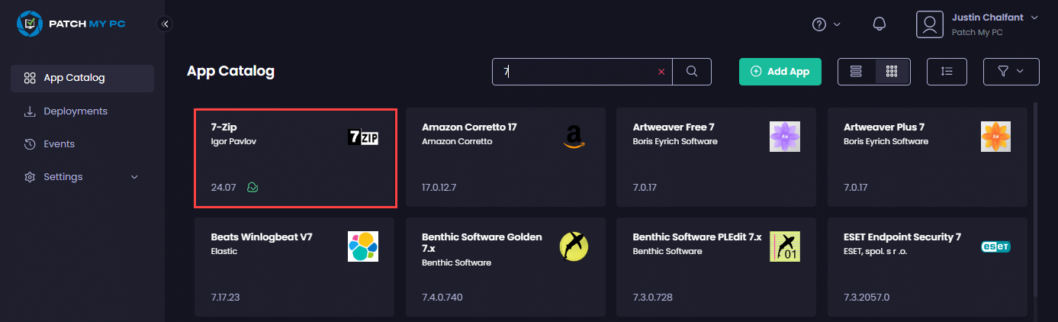This screenshot has width=1058, height=322.
Task: Click the 7-Zip logo icon
Action: click(363, 137)
